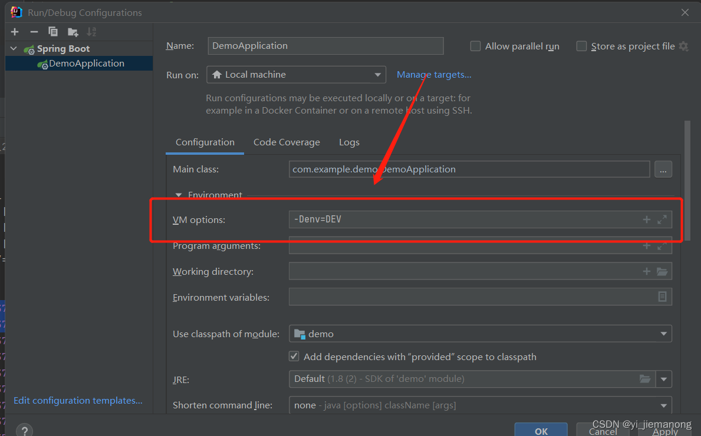Open the Run on target dropdown
The image size is (701, 436).
[x=378, y=74]
